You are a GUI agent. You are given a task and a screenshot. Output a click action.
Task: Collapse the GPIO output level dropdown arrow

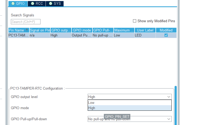[x=169, y=97]
